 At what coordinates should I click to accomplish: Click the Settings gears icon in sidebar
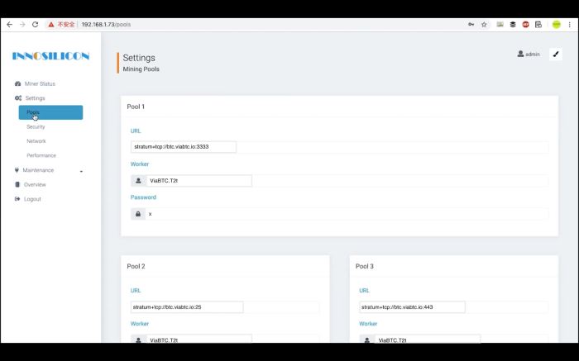[18, 98]
